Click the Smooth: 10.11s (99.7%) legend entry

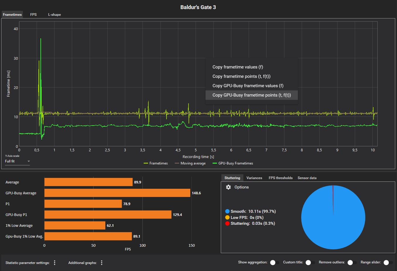click(250, 211)
